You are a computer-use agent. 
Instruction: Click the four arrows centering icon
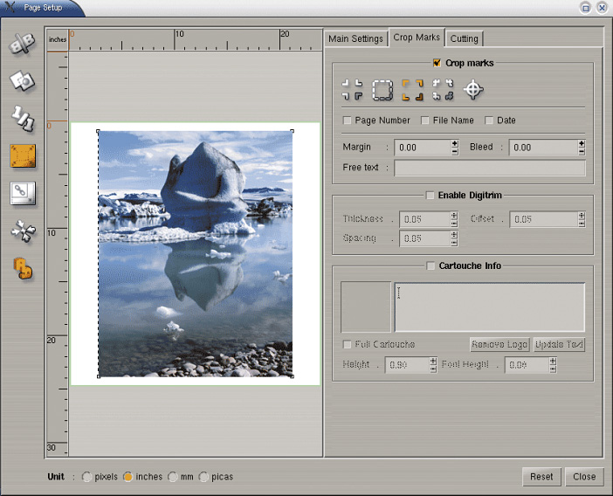(22, 231)
